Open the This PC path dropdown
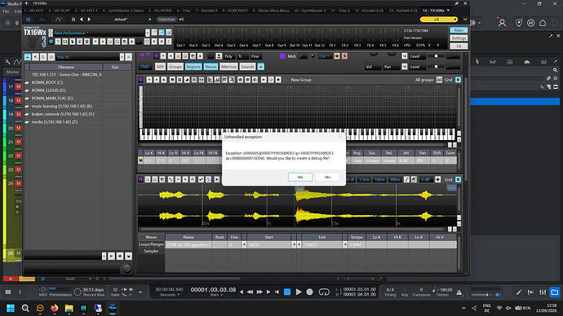The height and width of the screenshot is (316, 563). [122, 57]
